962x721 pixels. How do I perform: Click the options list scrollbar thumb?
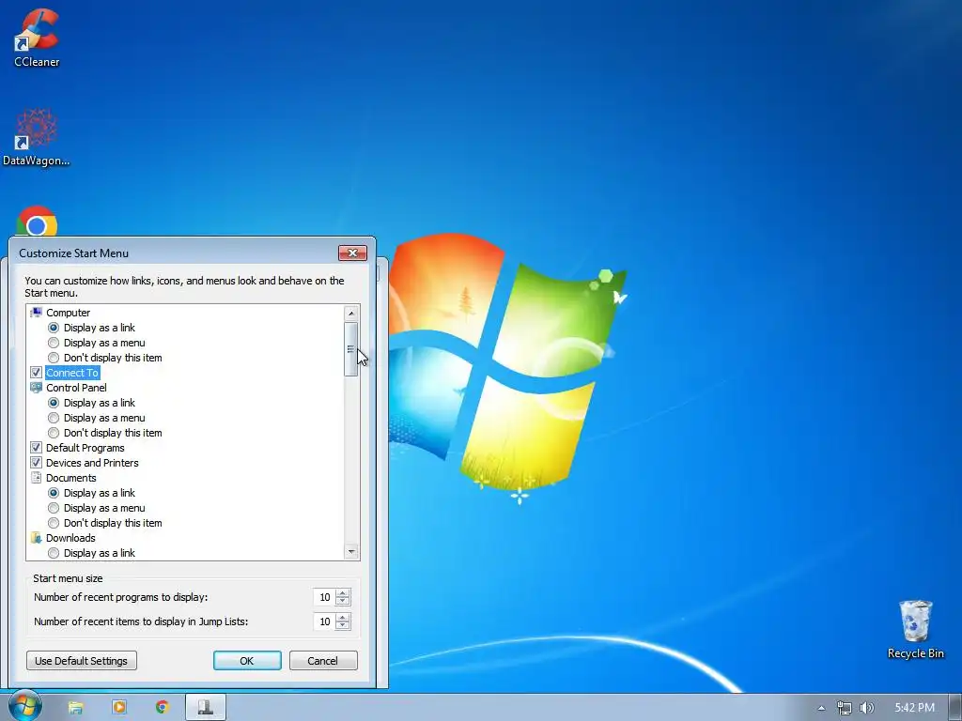[x=351, y=349]
